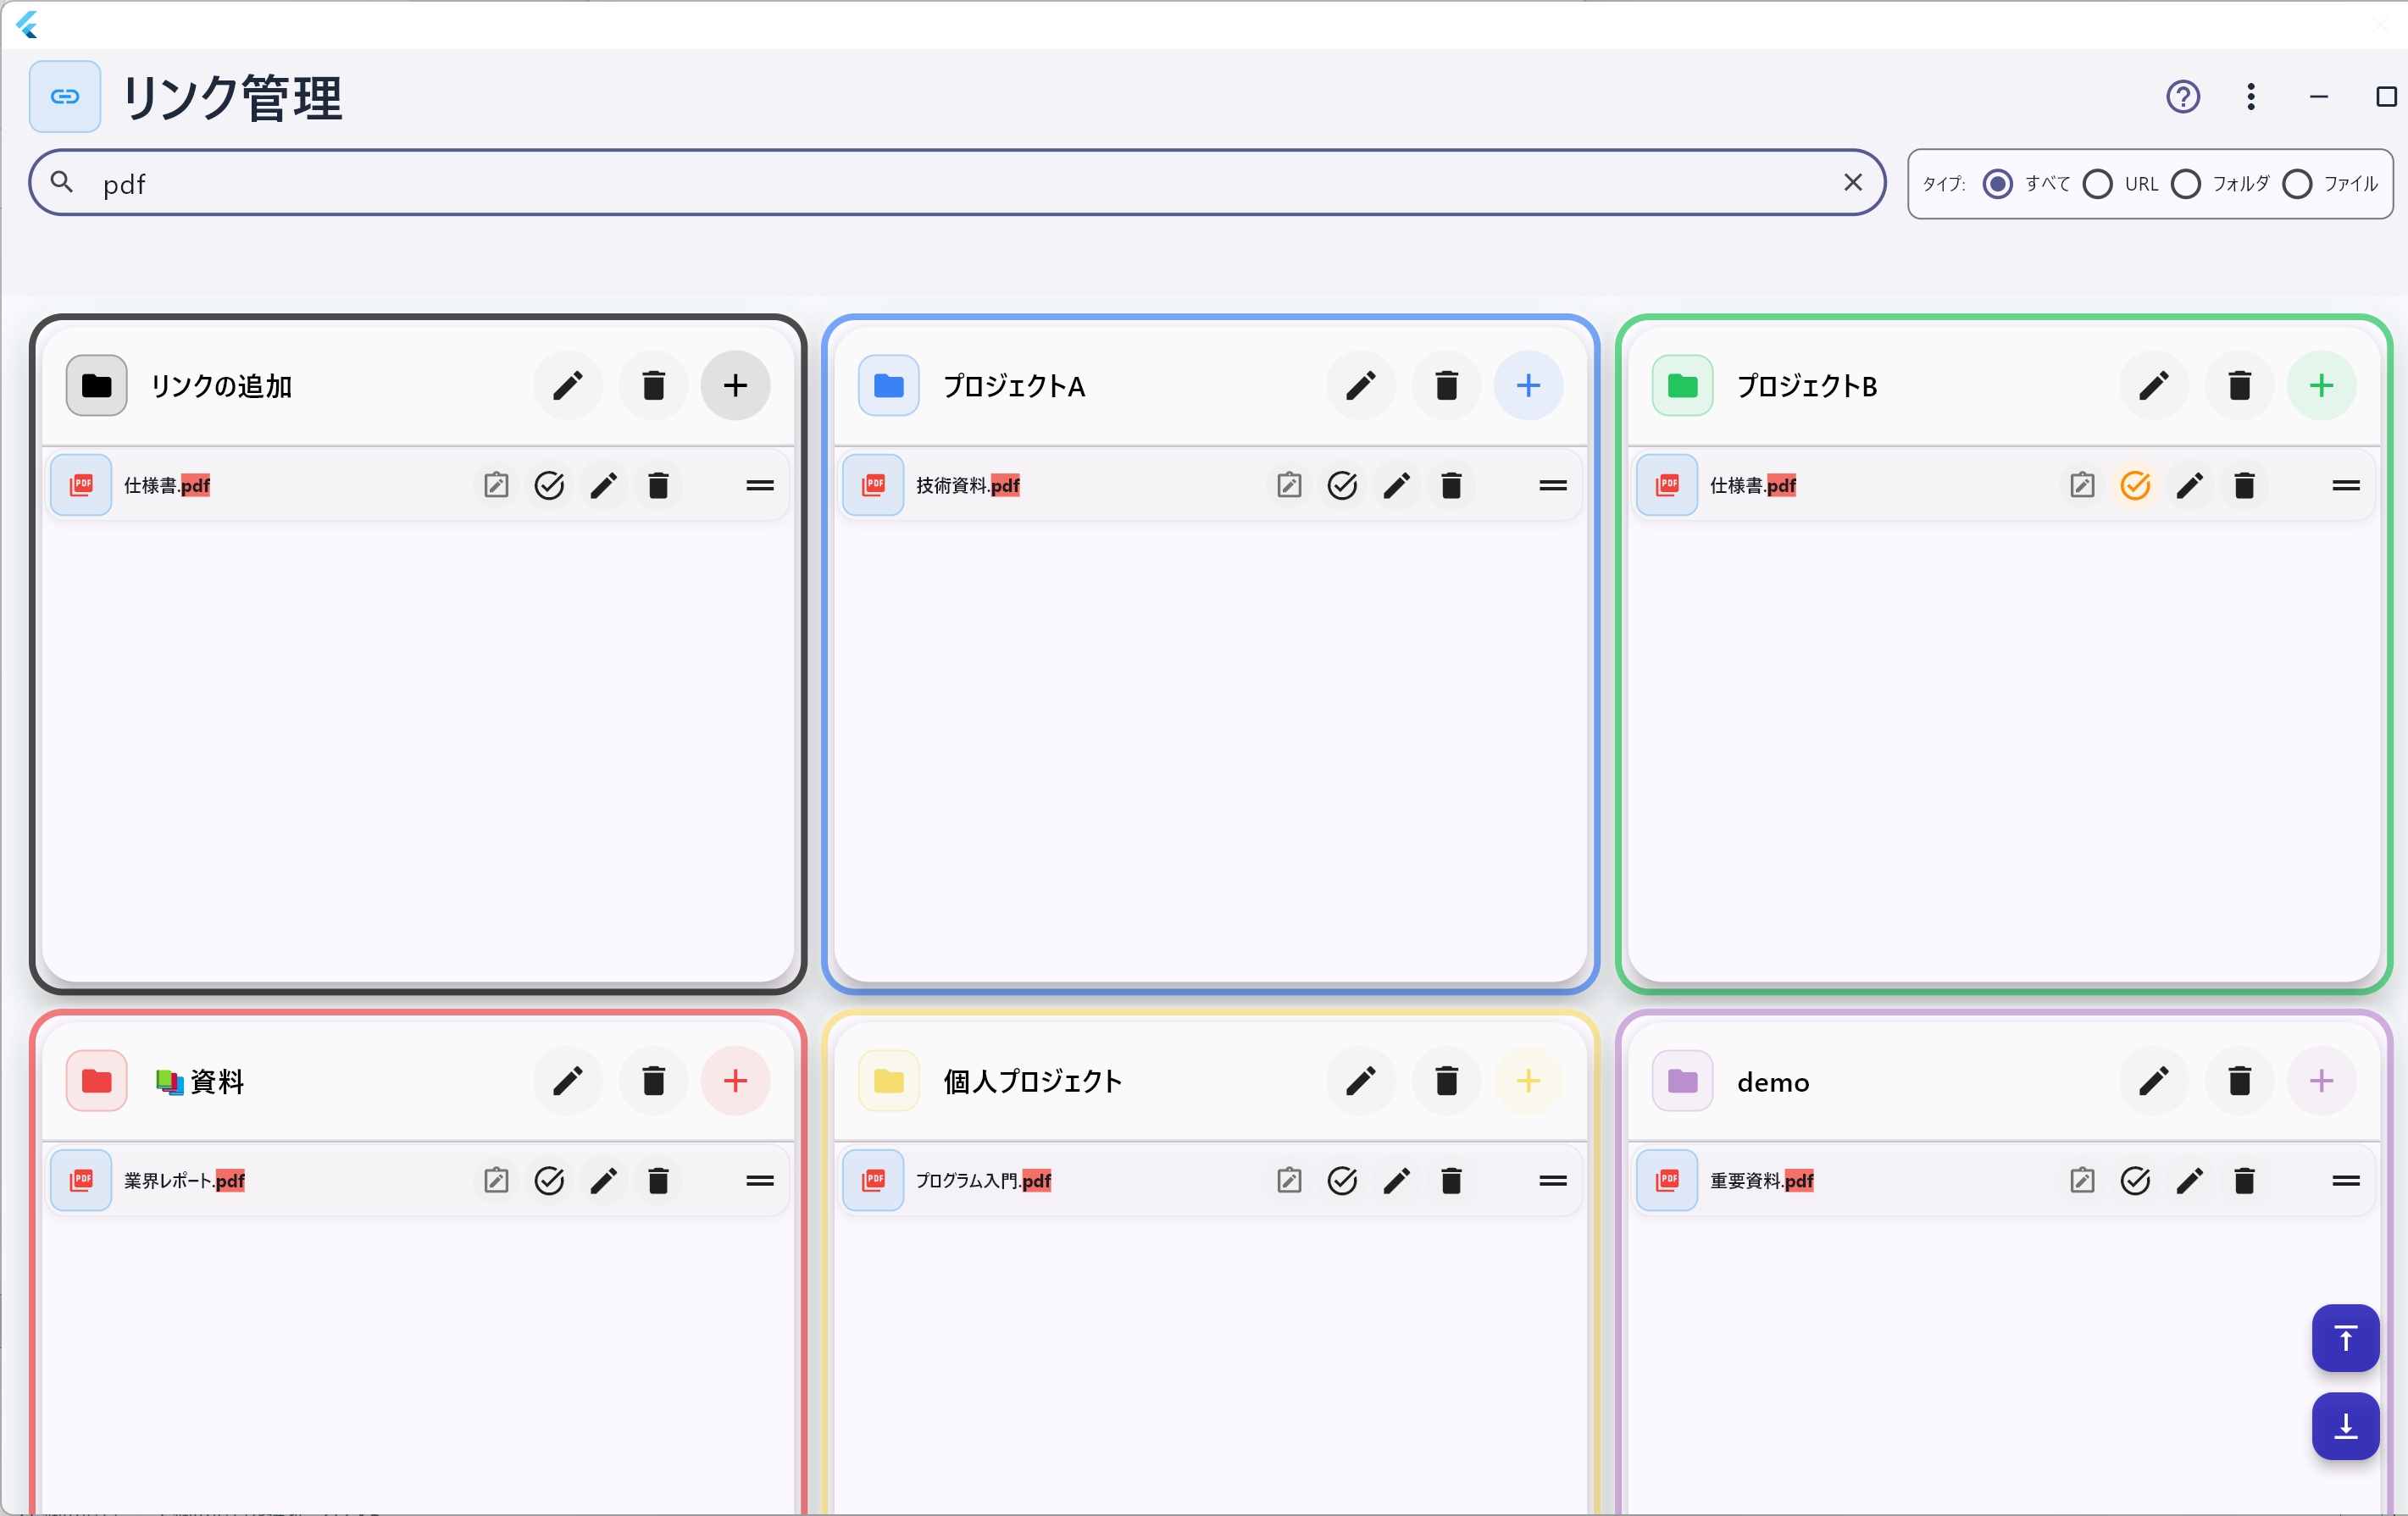Jump to bottom with the down arrow button

(x=2345, y=1426)
